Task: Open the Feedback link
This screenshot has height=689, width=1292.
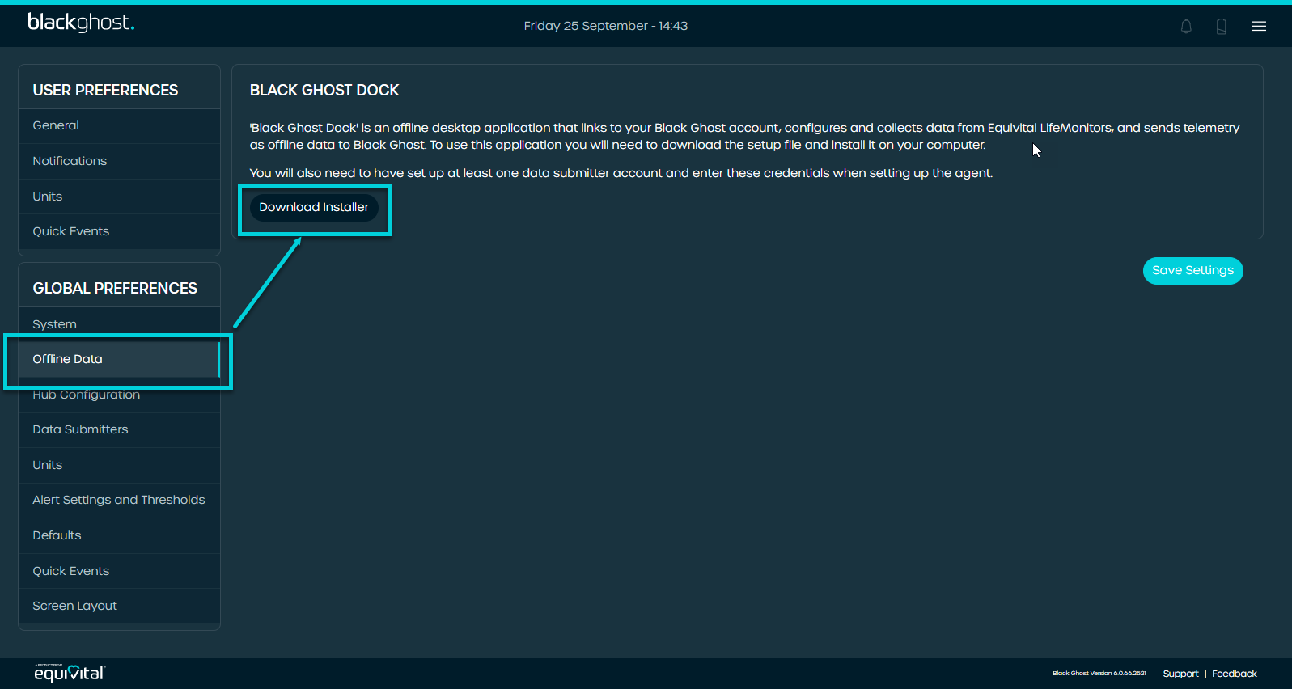Action: pyautogui.click(x=1235, y=674)
